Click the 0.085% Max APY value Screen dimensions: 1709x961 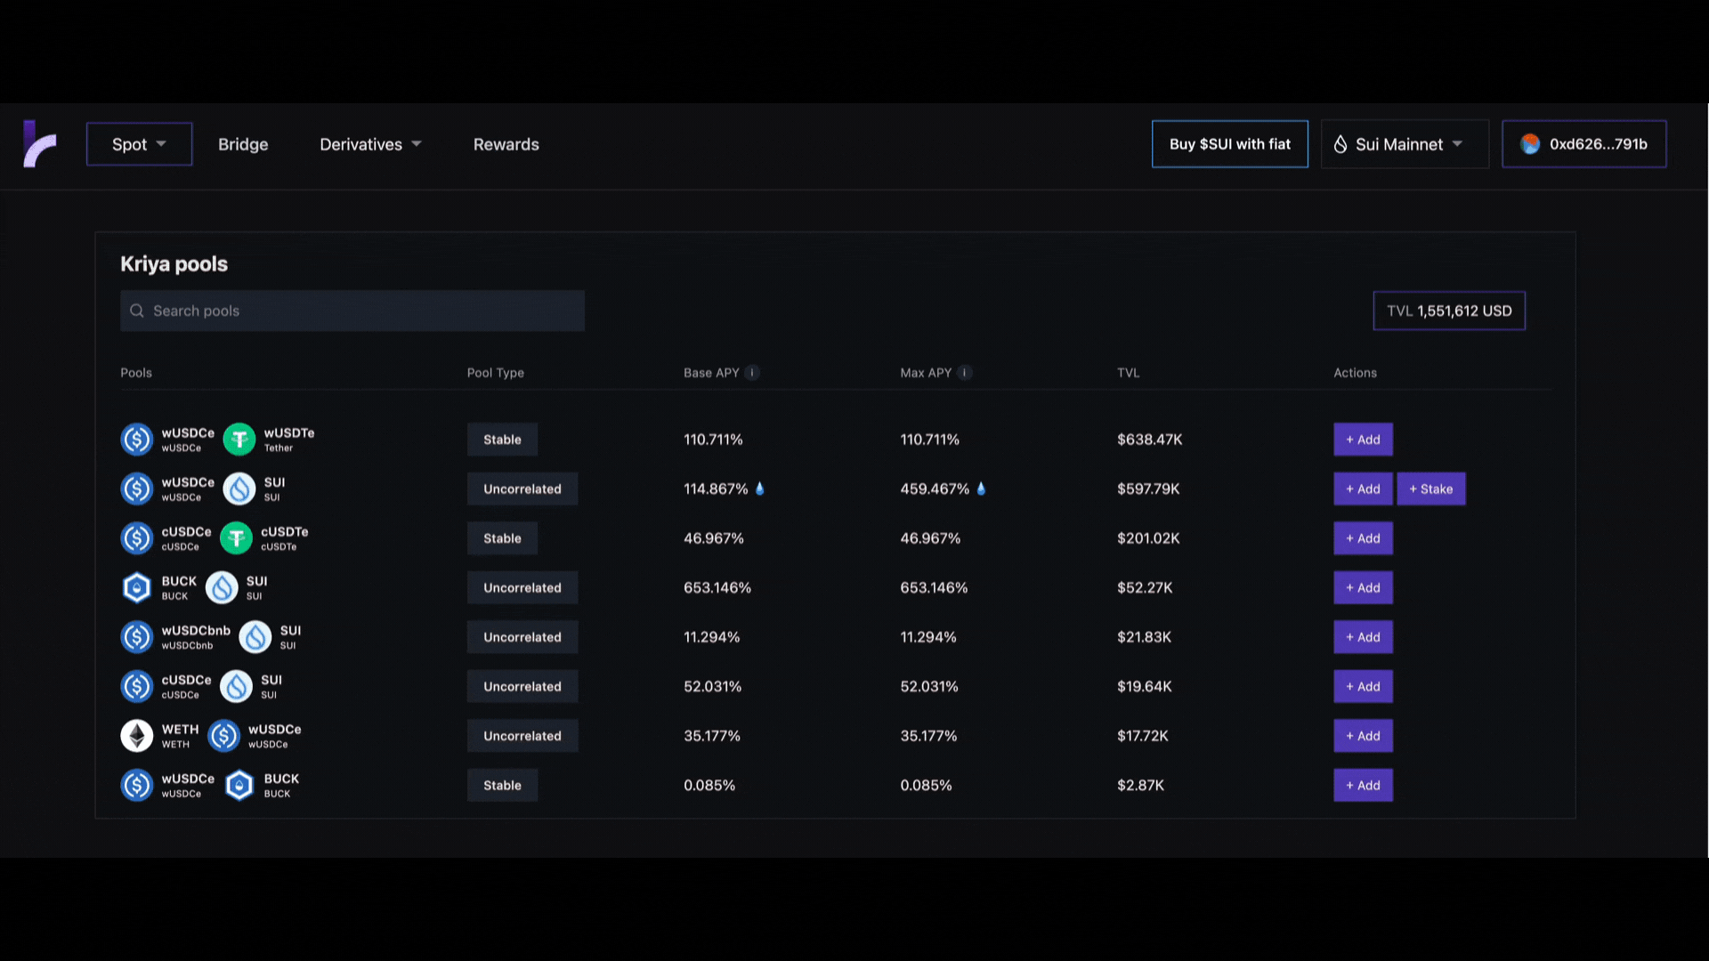coord(926,785)
